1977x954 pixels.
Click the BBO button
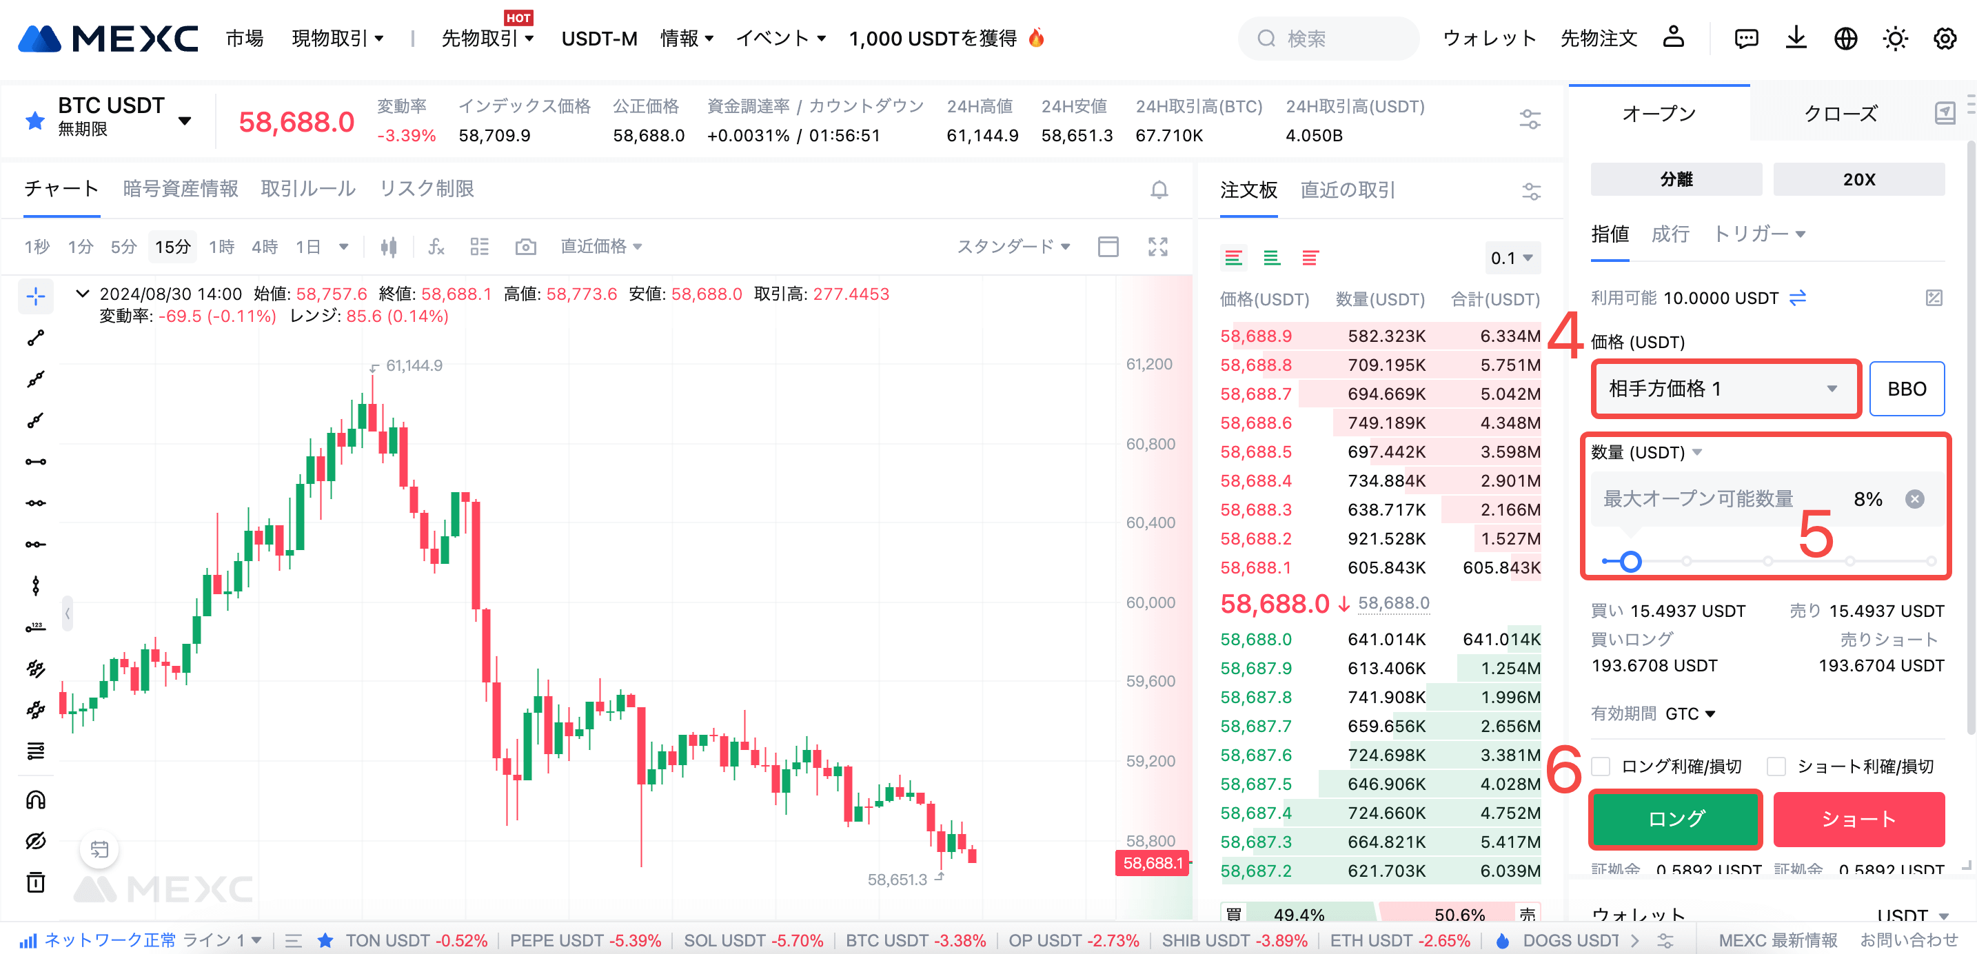tap(1907, 389)
